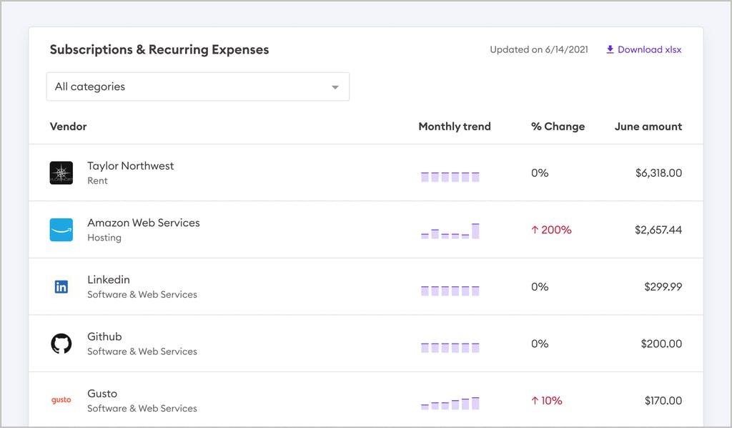Sort by Monthly trend column header
This screenshot has width=732, height=428.
pos(454,127)
